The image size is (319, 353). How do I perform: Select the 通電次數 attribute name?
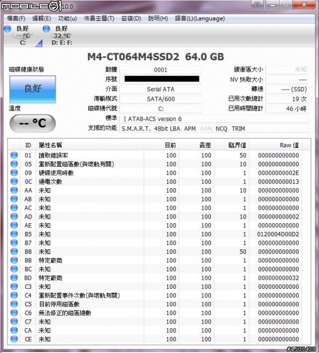pyautogui.click(x=50, y=182)
